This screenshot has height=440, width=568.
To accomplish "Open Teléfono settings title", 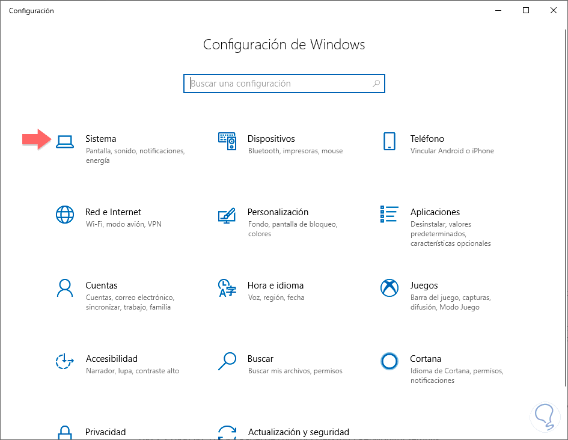I will (x=427, y=139).
